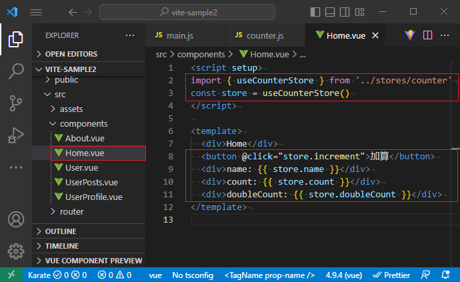Click the components breadcrumb

tap(201, 55)
